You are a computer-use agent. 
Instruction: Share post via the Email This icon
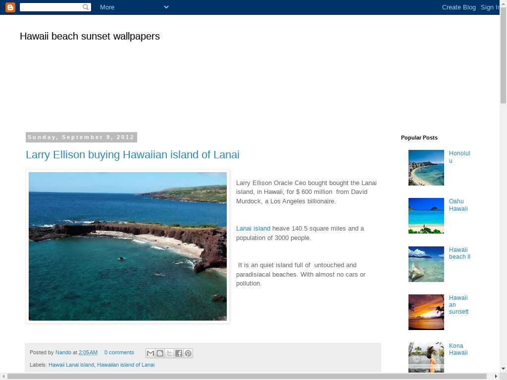(x=150, y=353)
